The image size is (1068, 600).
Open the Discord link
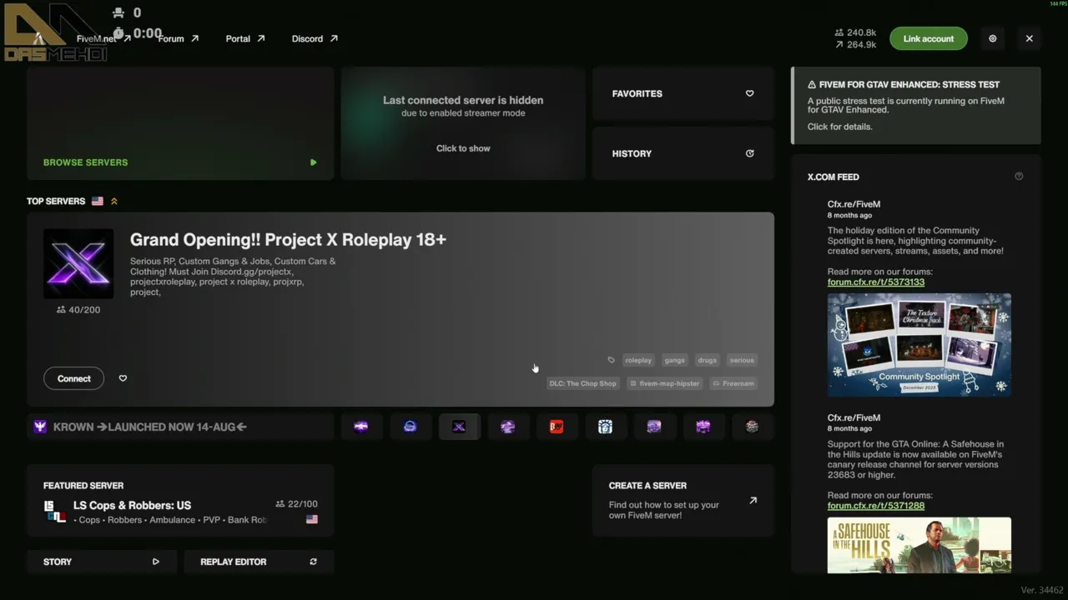[315, 38]
